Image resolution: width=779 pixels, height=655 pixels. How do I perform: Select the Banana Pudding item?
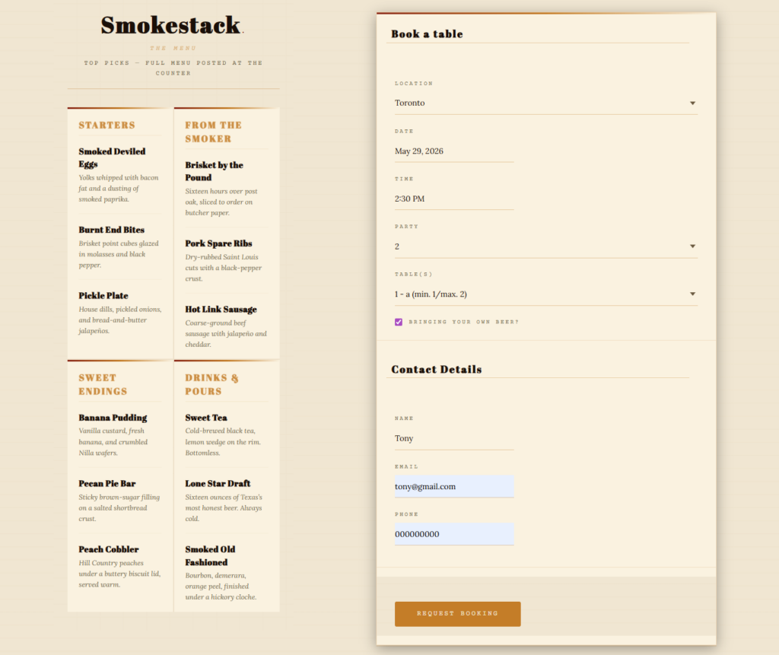[113, 418]
